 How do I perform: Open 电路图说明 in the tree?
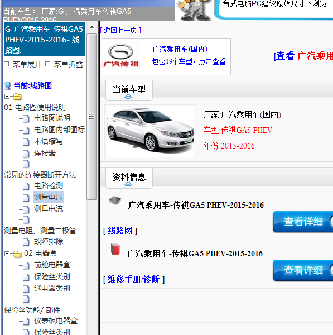pos(52,118)
